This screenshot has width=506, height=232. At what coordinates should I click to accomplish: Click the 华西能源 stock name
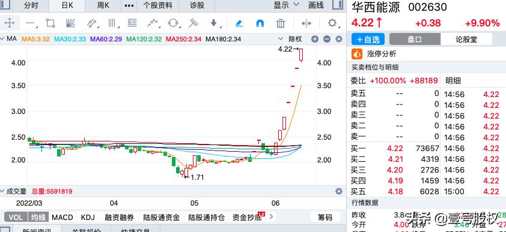click(376, 7)
